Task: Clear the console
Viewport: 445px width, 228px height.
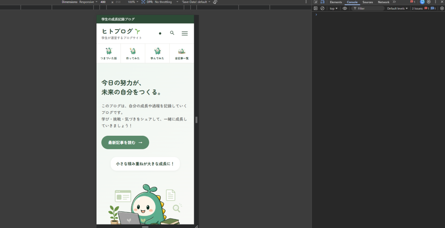Action: [x=322, y=9]
